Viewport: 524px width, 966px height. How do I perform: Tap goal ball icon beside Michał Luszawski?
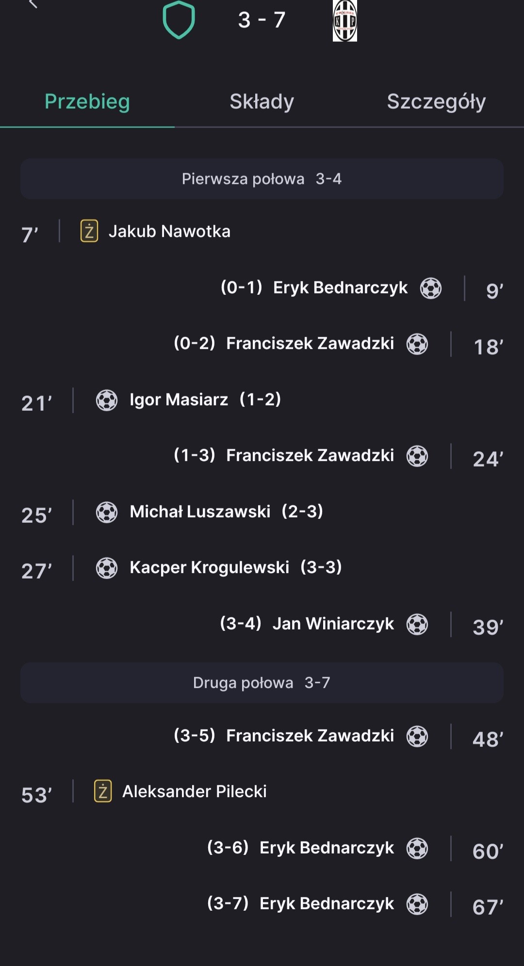click(107, 512)
